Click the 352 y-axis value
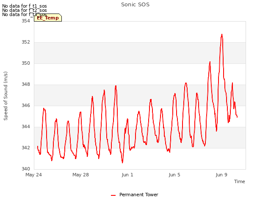Viewport: 271px width, 203px height. point(26,42)
